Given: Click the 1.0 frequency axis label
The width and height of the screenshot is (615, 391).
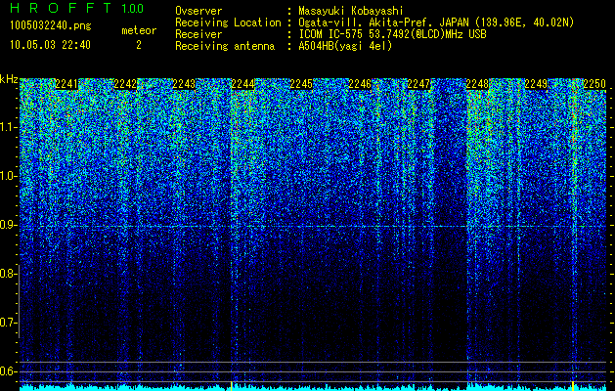Looking at the screenshot, I should click(x=9, y=176).
